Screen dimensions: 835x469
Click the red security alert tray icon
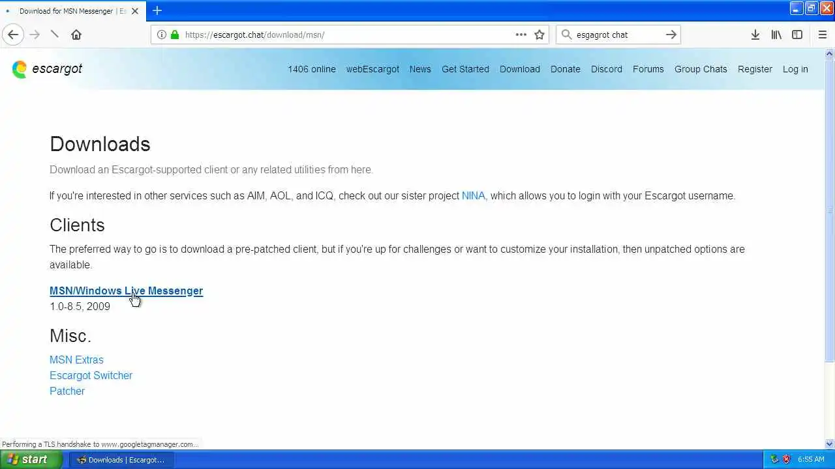tap(786, 459)
